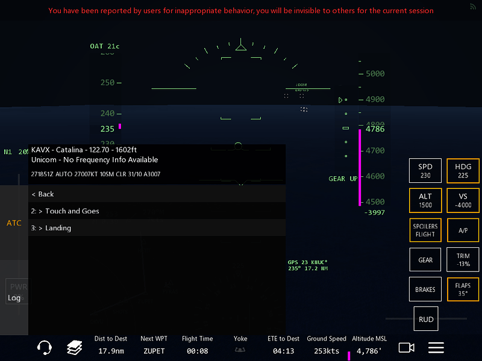Click the GEAR UP HUD indication
The width and height of the screenshot is (482, 361).
click(x=343, y=179)
